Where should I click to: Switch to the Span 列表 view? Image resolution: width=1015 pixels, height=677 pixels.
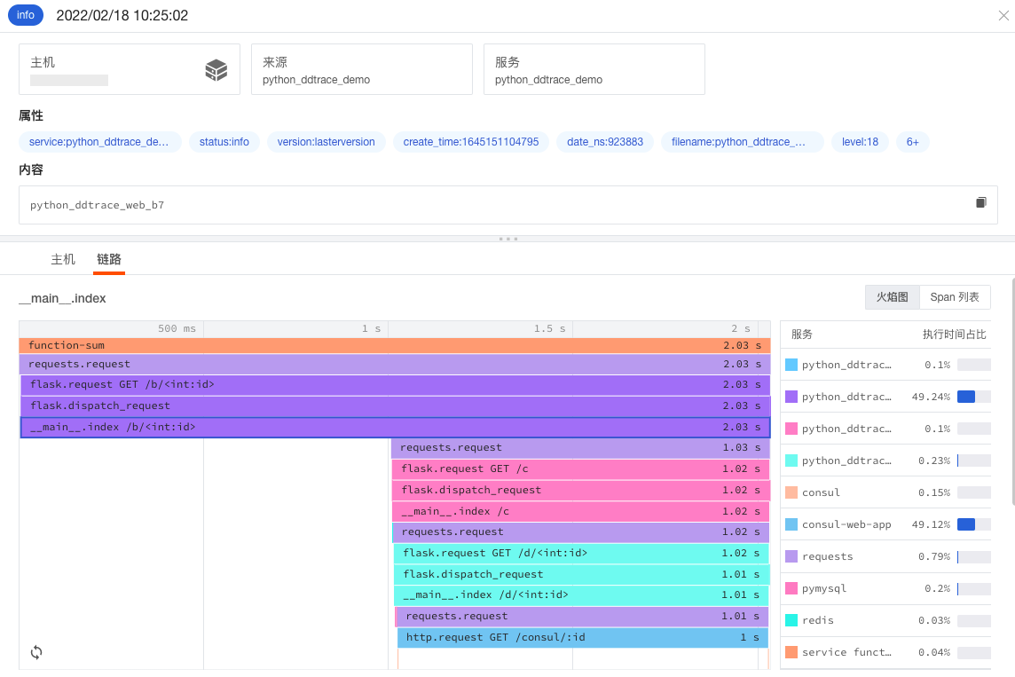pos(955,297)
